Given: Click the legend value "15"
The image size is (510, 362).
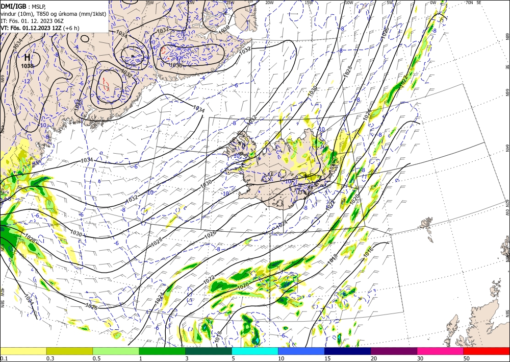Looking at the screenshot, I should pos(327,358).
